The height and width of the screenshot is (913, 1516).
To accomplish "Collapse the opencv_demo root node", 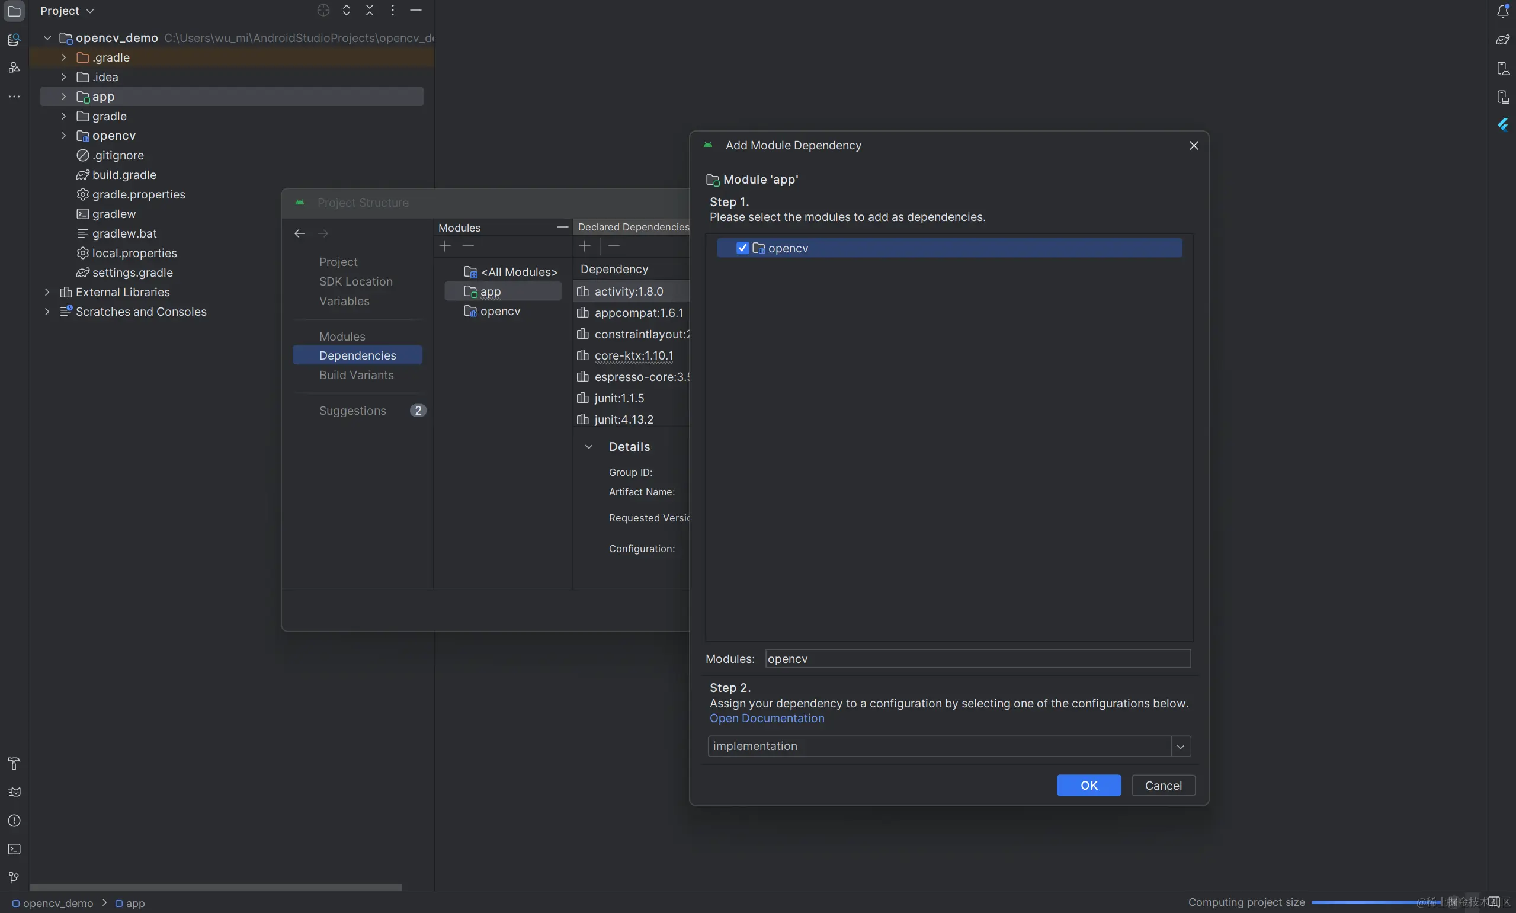I will (x=47, y=37).
